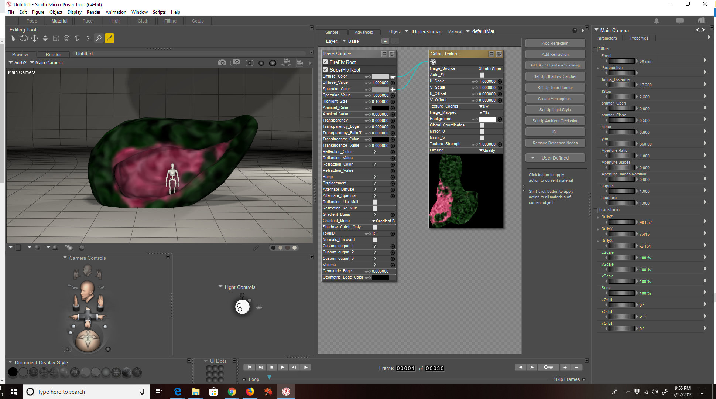The image size is (716, 399).
Task: Click the area render dashed camera icon
Action: [x=236, y=62]
